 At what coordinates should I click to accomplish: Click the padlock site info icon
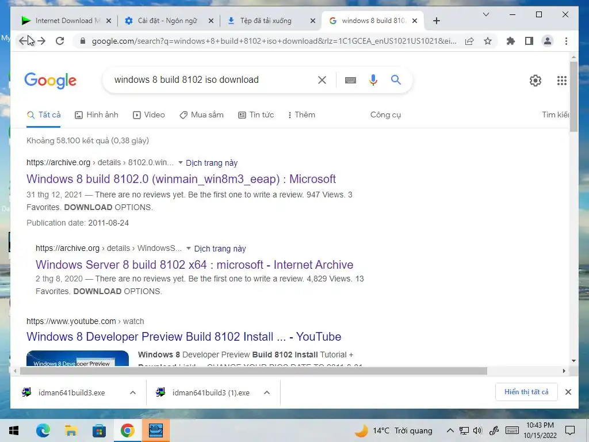(83, 41)
